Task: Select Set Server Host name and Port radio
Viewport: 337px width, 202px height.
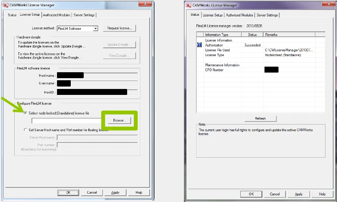Action: [x=26, y=130]
